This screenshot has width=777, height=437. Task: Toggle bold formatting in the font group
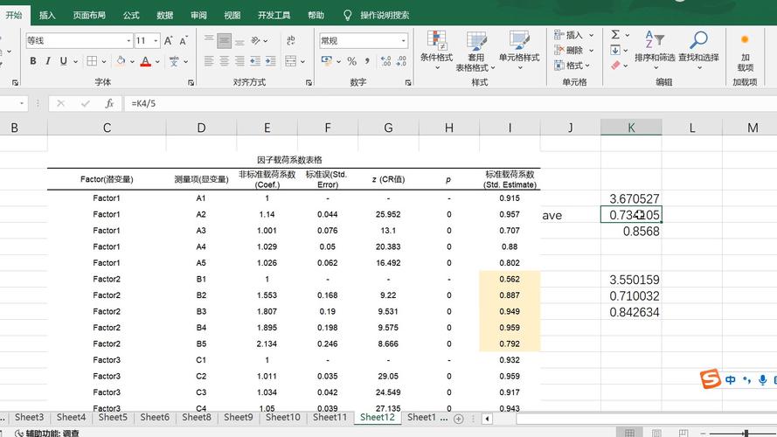coord(33,61)
